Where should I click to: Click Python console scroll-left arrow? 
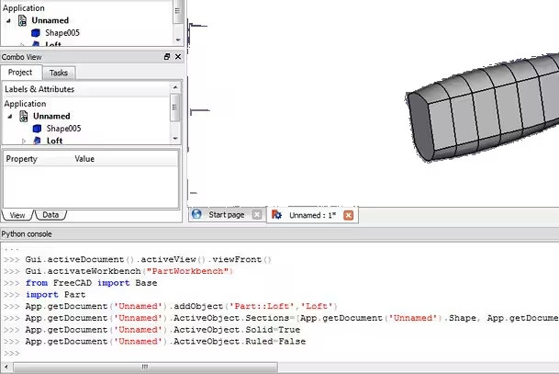coord(6,367)
